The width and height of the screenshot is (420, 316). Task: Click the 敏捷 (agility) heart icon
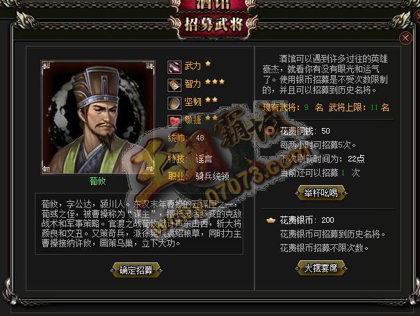[175, 121]
